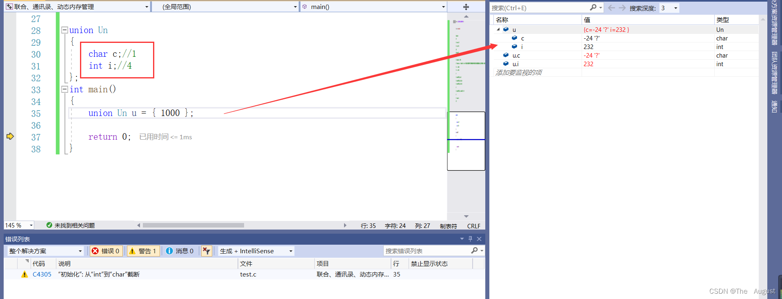Viewport: 782px width, 299px height.
Task: Toggle the 消息 0 messages filter
Action: [x=180, y=251]
